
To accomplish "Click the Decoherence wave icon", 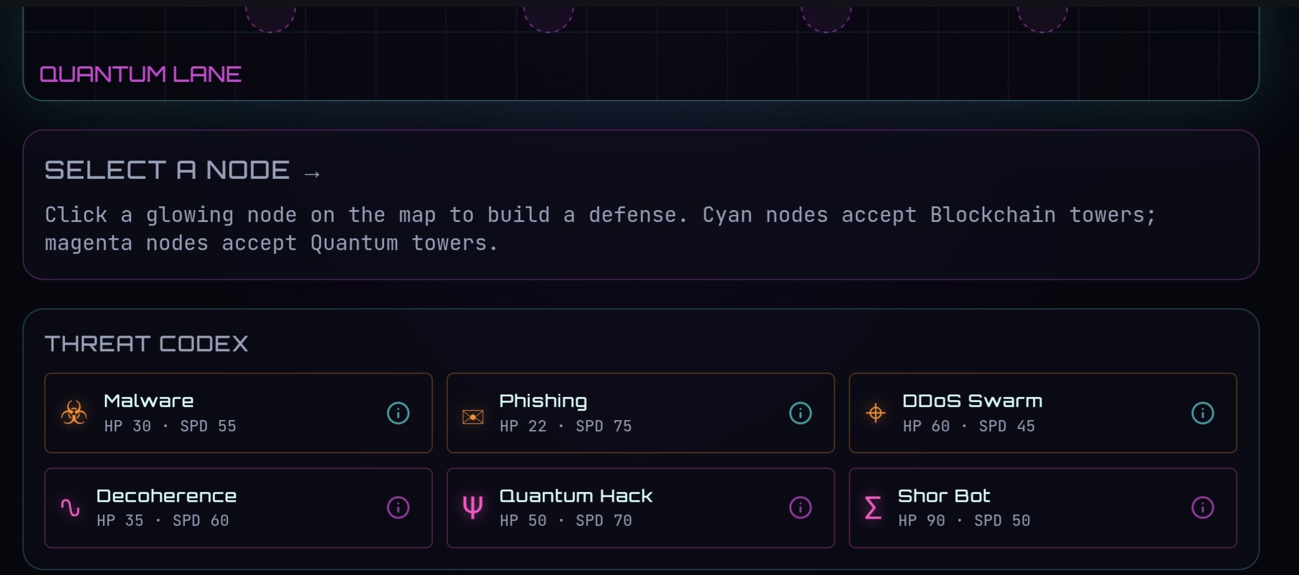I will click(70, 507).
